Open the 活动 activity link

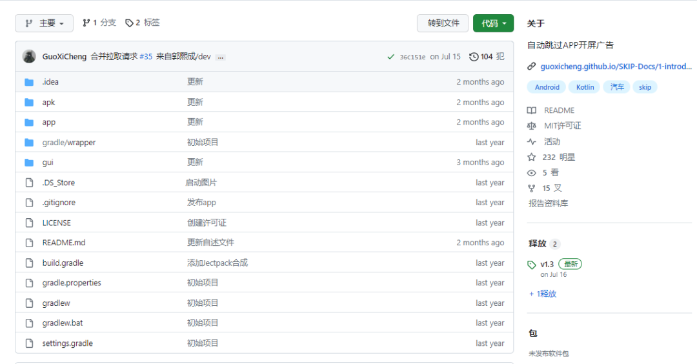(x=543, y=142)
